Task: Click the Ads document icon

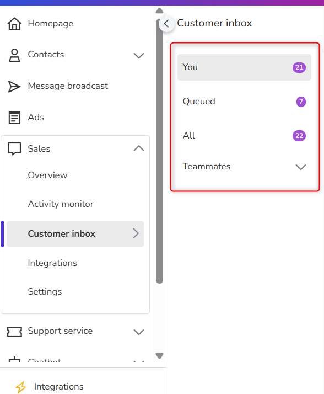Action: point(14,118)
